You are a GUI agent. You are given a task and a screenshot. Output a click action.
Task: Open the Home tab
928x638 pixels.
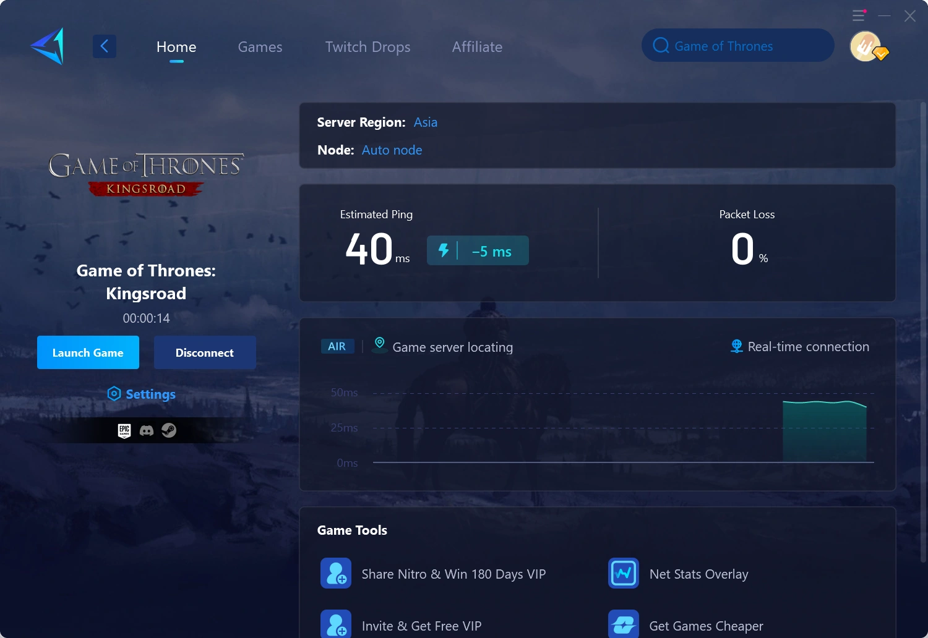point(176,47)
